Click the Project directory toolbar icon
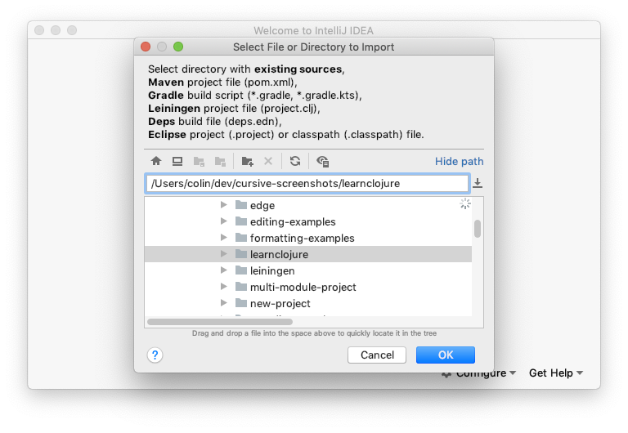628x433 pixels. tap(199, 161)
